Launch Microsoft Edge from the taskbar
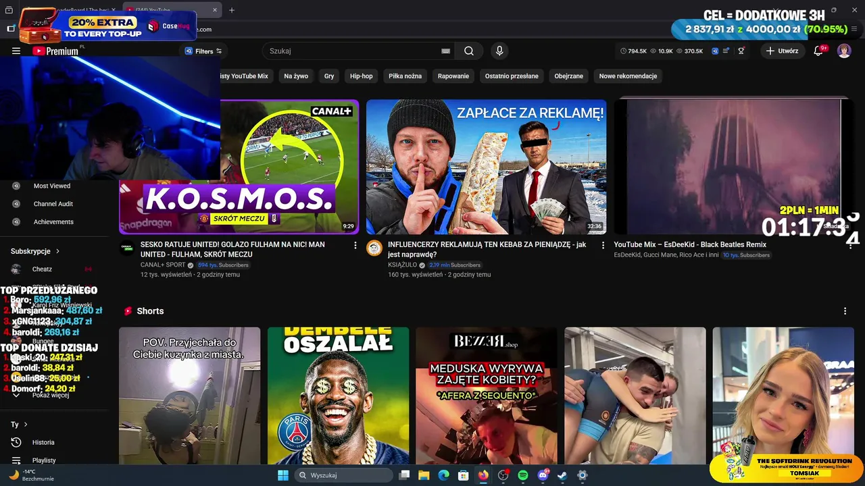This screenshot has width=865, height=486. click(x=443, y=475)
